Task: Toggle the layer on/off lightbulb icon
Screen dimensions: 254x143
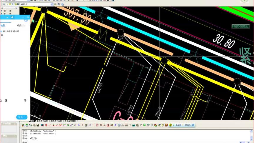Action: coord(7,4)
